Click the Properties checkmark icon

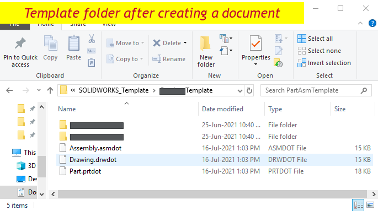[x=256, y=43]
